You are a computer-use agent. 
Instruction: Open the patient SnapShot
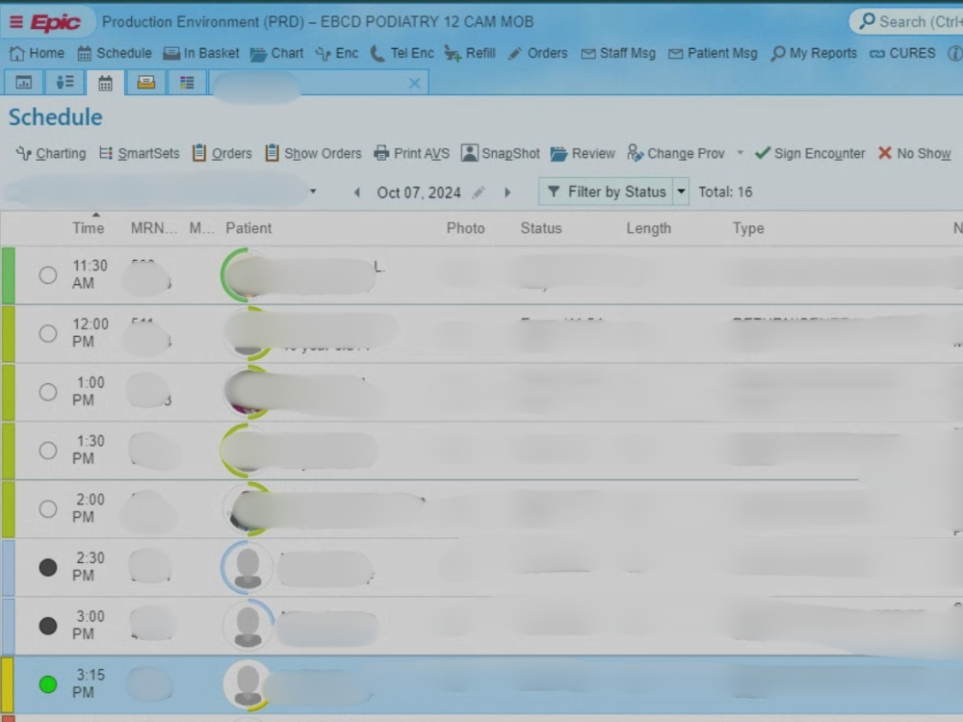point(501,153)
